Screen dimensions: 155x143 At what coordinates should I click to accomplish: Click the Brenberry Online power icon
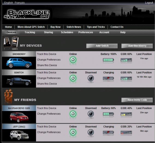pyautogui.click(x=73, y=60)
